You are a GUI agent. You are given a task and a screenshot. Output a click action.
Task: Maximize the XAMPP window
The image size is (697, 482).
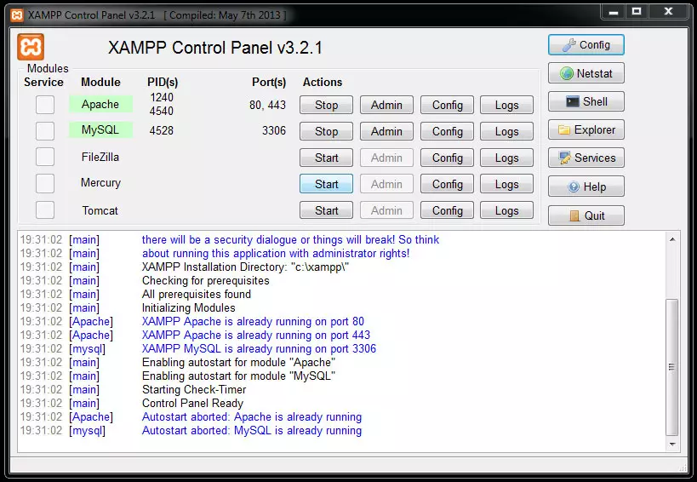click(637, 12)
